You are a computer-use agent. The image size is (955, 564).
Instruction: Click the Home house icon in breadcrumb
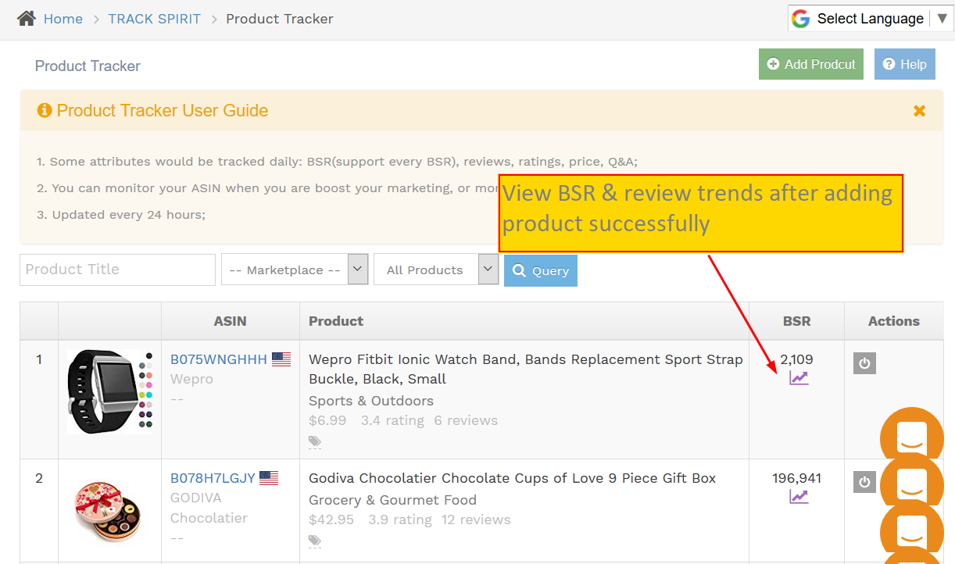[26, 18]
